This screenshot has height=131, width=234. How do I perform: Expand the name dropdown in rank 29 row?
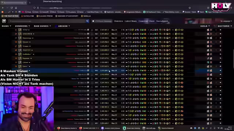(33, 54)
